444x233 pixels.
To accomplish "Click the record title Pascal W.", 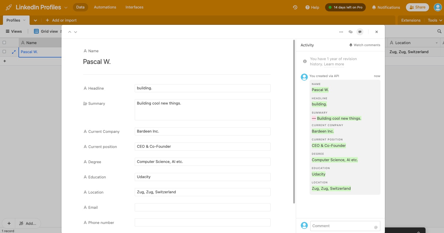I will coord(97,62).
